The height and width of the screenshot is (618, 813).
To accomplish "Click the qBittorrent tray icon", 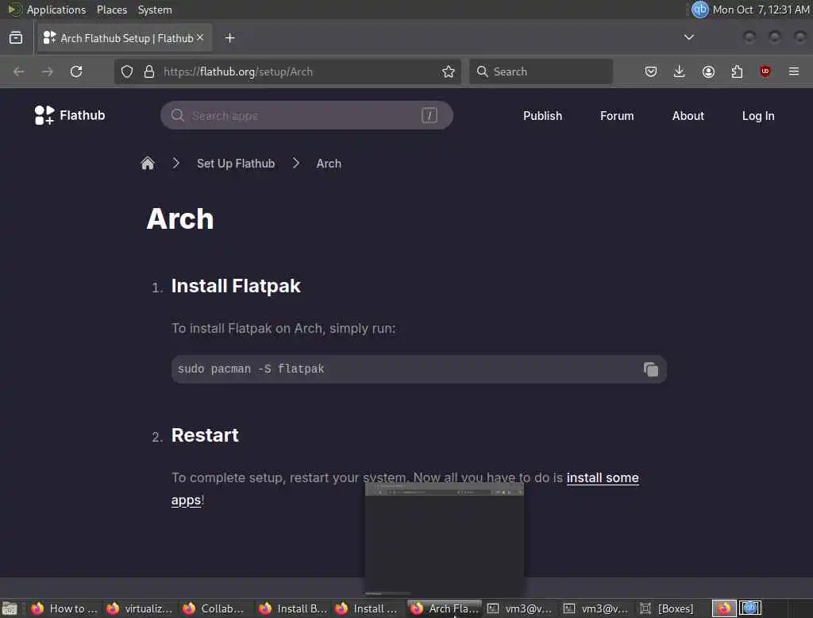I will 700,10.
